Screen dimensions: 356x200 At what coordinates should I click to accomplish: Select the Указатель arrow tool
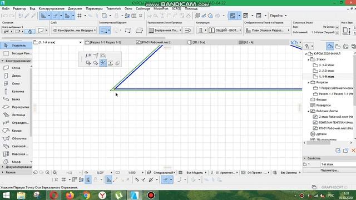[x=16, y=46]
